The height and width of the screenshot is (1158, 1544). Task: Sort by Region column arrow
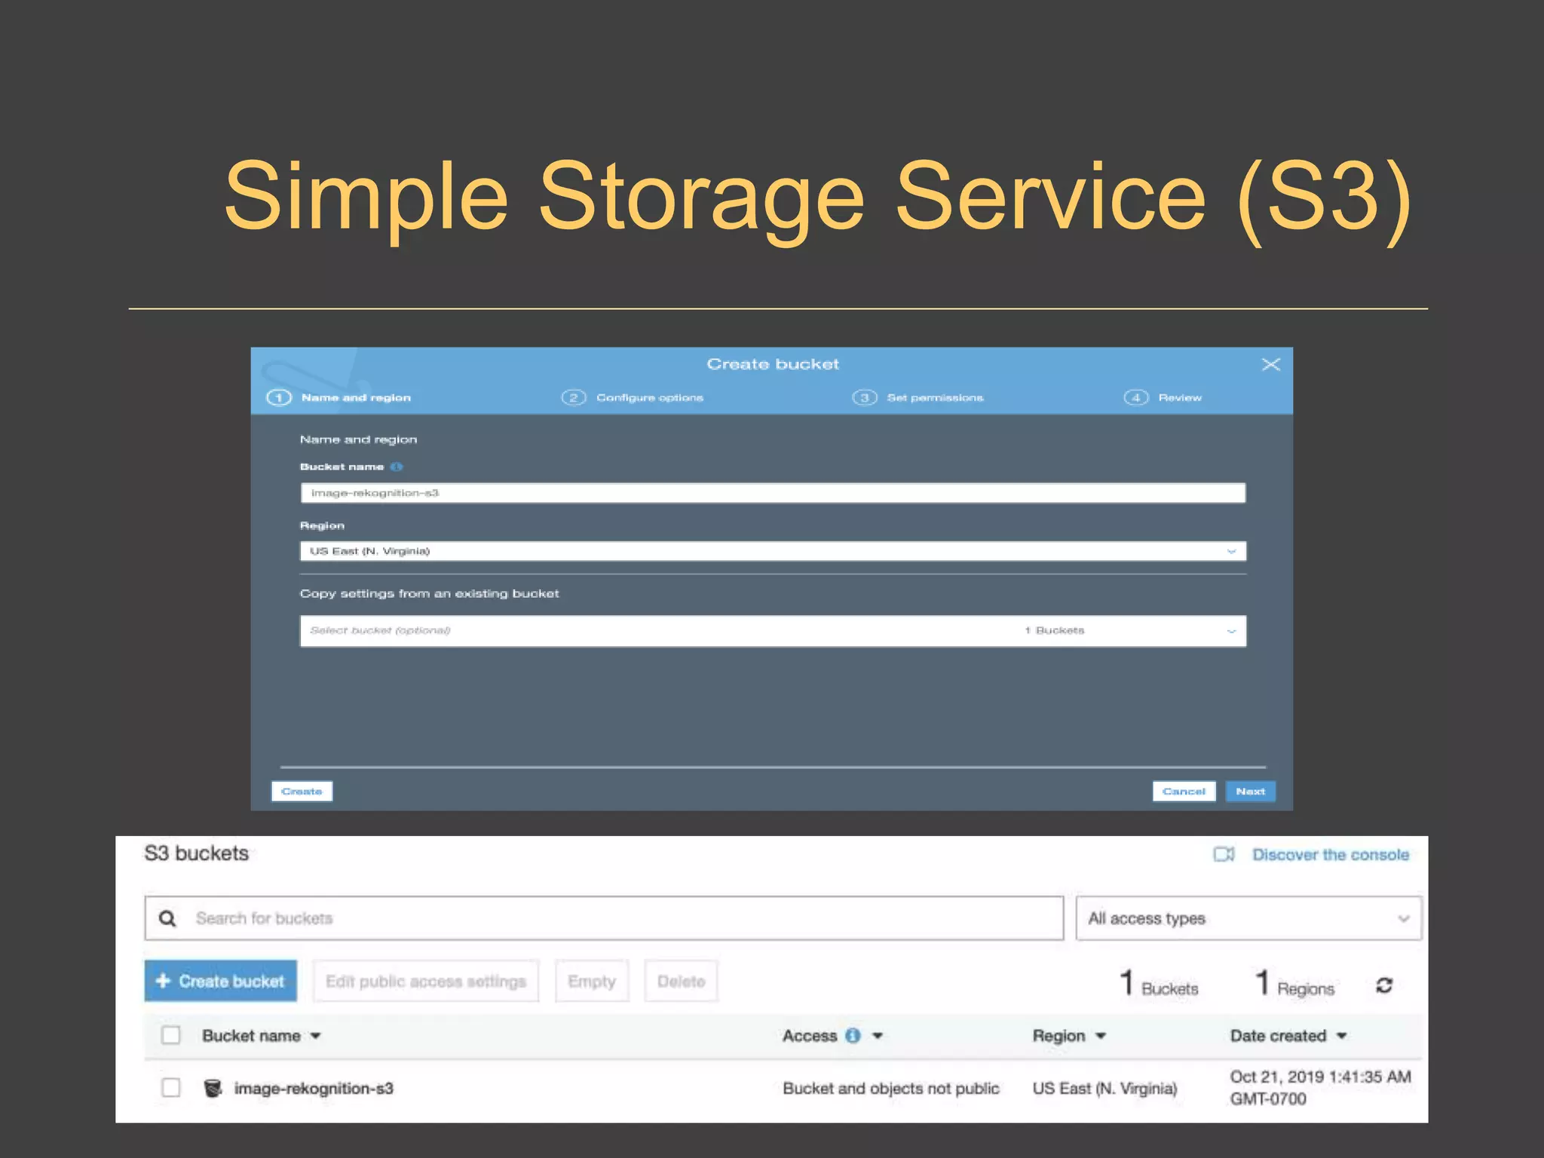[1101, 1036]
